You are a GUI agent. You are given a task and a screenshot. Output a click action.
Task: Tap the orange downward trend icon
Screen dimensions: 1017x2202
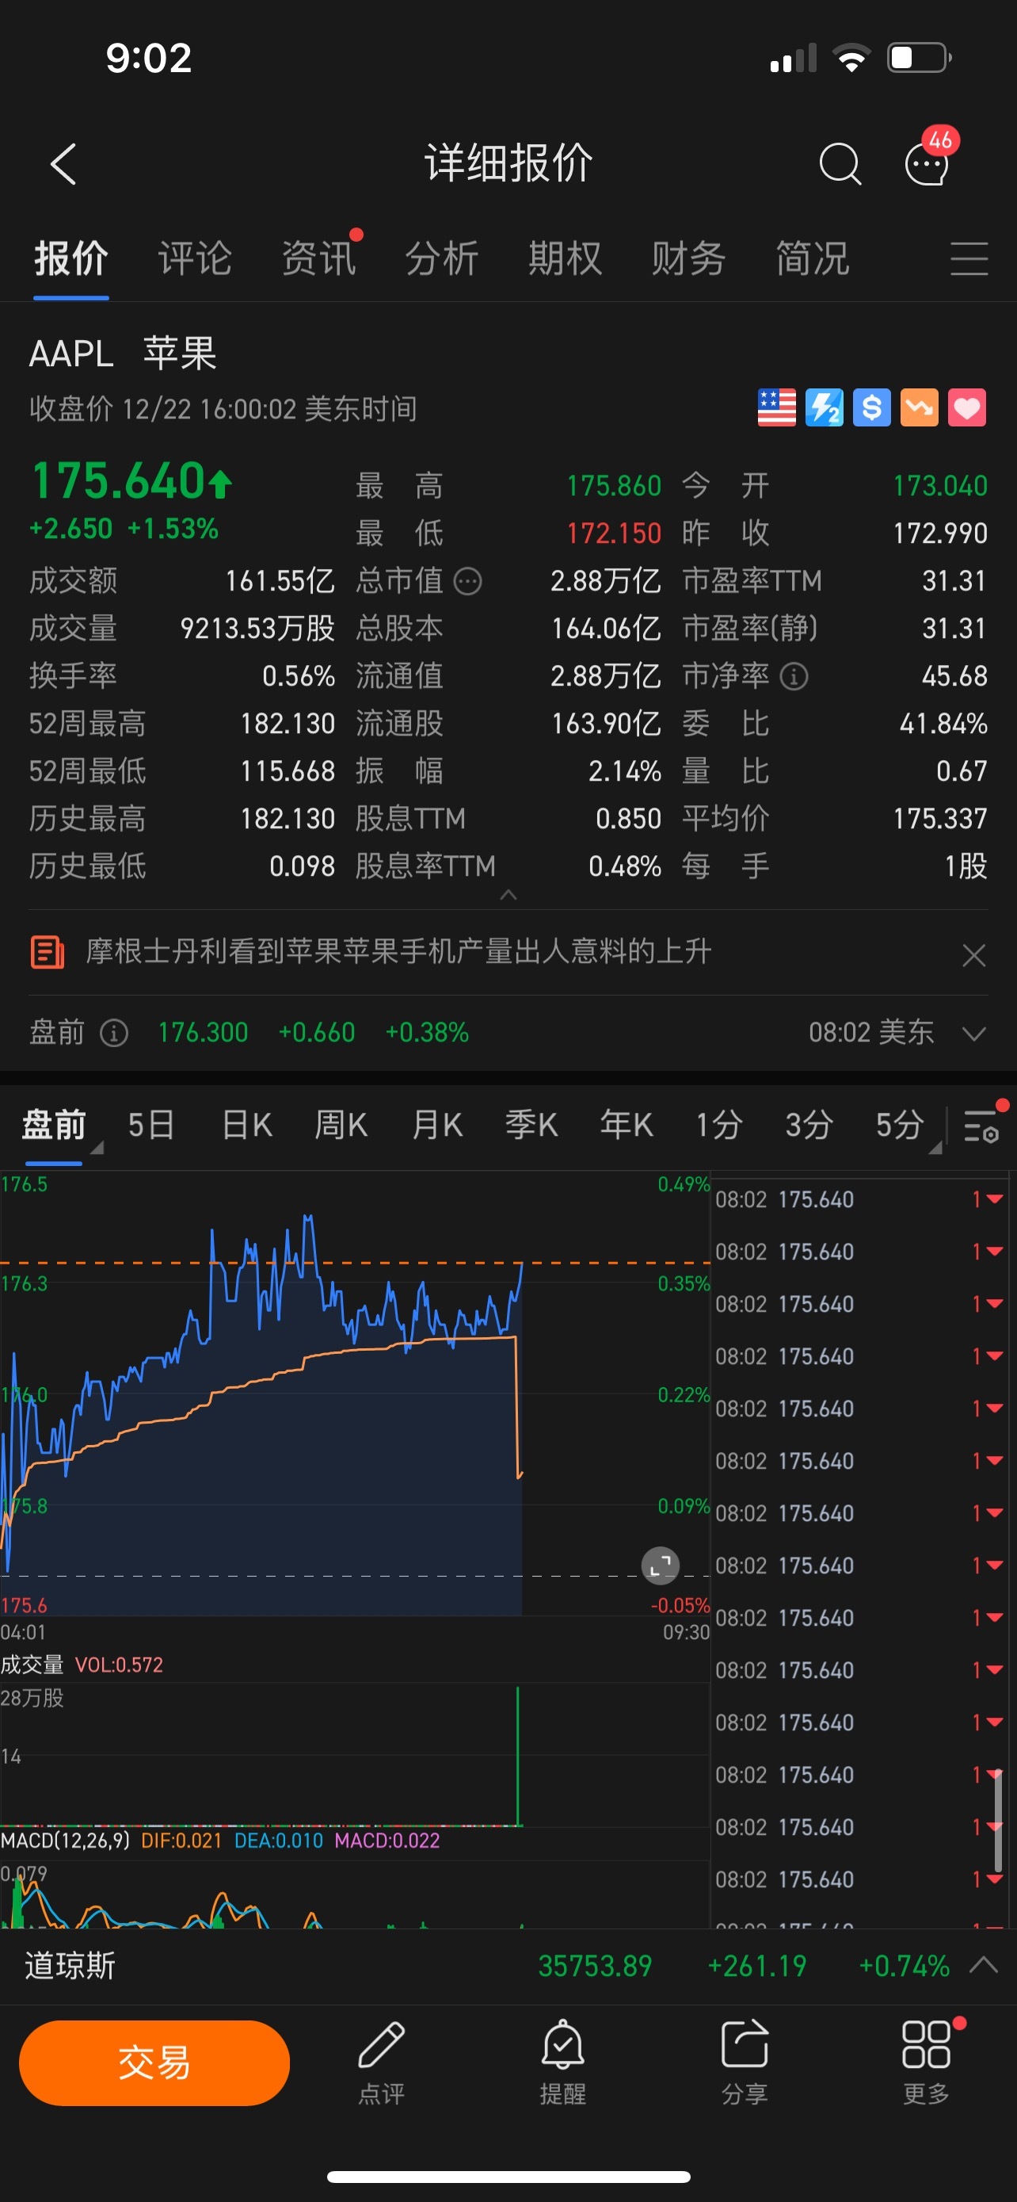click(920, 407)
